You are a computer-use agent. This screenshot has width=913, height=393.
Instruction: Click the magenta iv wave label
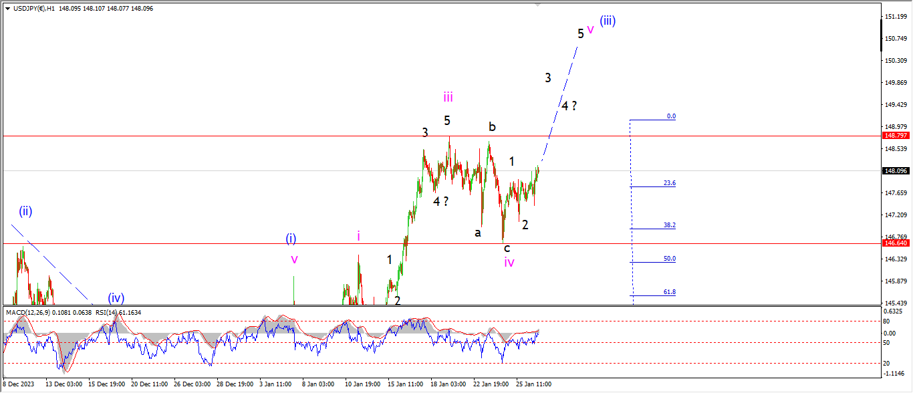(x=509, y=263)
